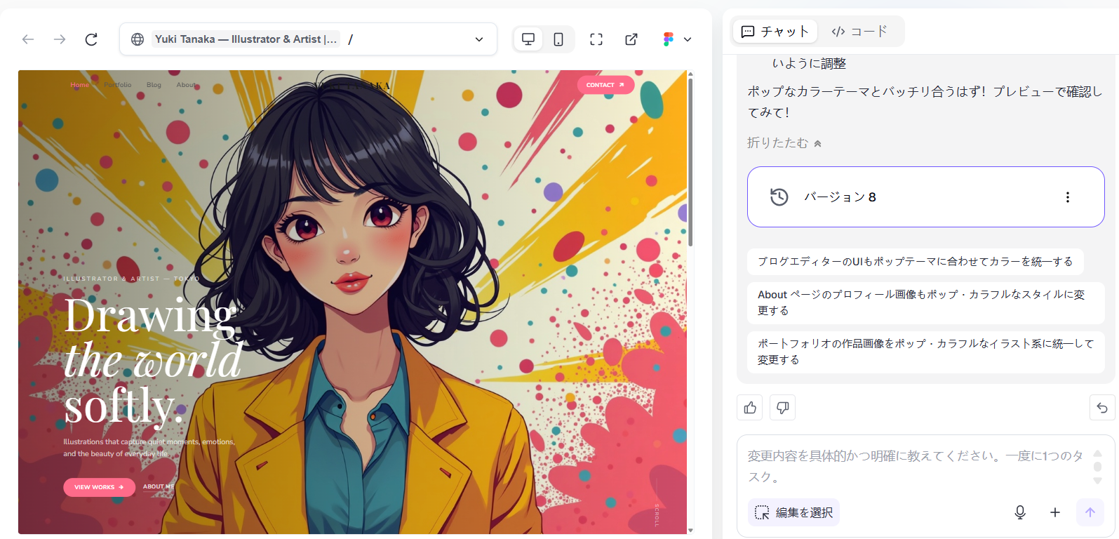The width and height of the screenshot is (1119, 539).
Task: Click the chat input scrollbar up arrow
Action: click(1098, 453)
